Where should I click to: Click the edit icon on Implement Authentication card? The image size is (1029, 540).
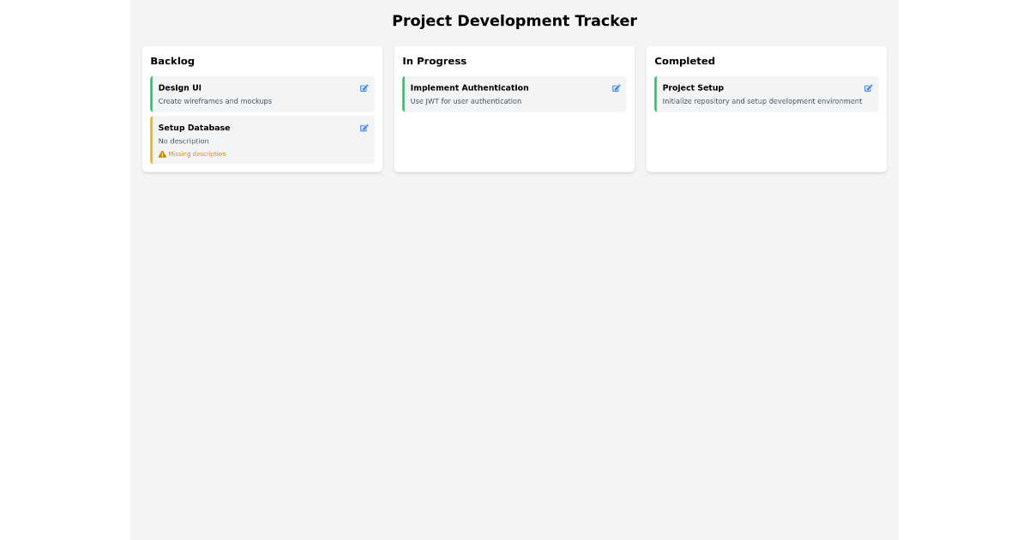(616, 88)
